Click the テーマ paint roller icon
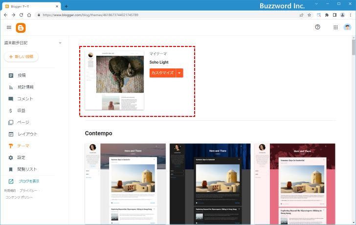The width and height of the screenshot is (356, 225). [x=11, y=146]
